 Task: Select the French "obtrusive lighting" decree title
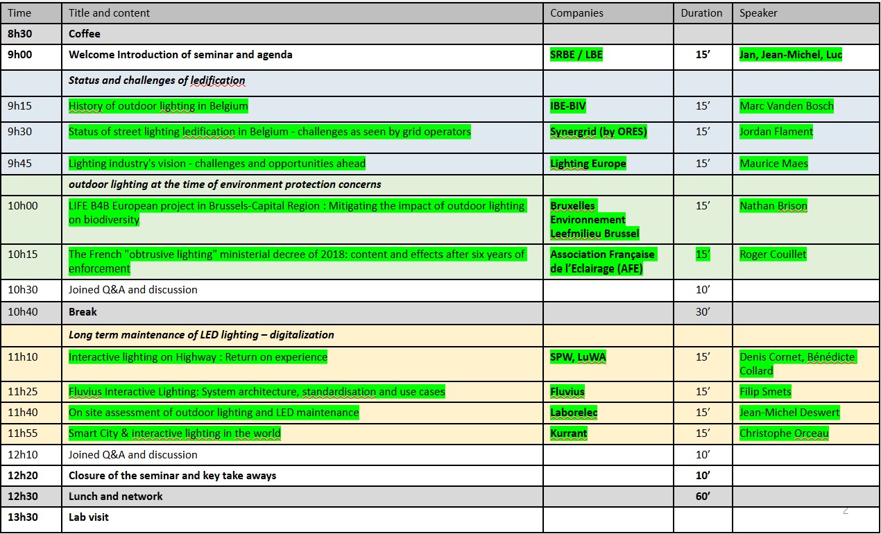click(297, 261)
